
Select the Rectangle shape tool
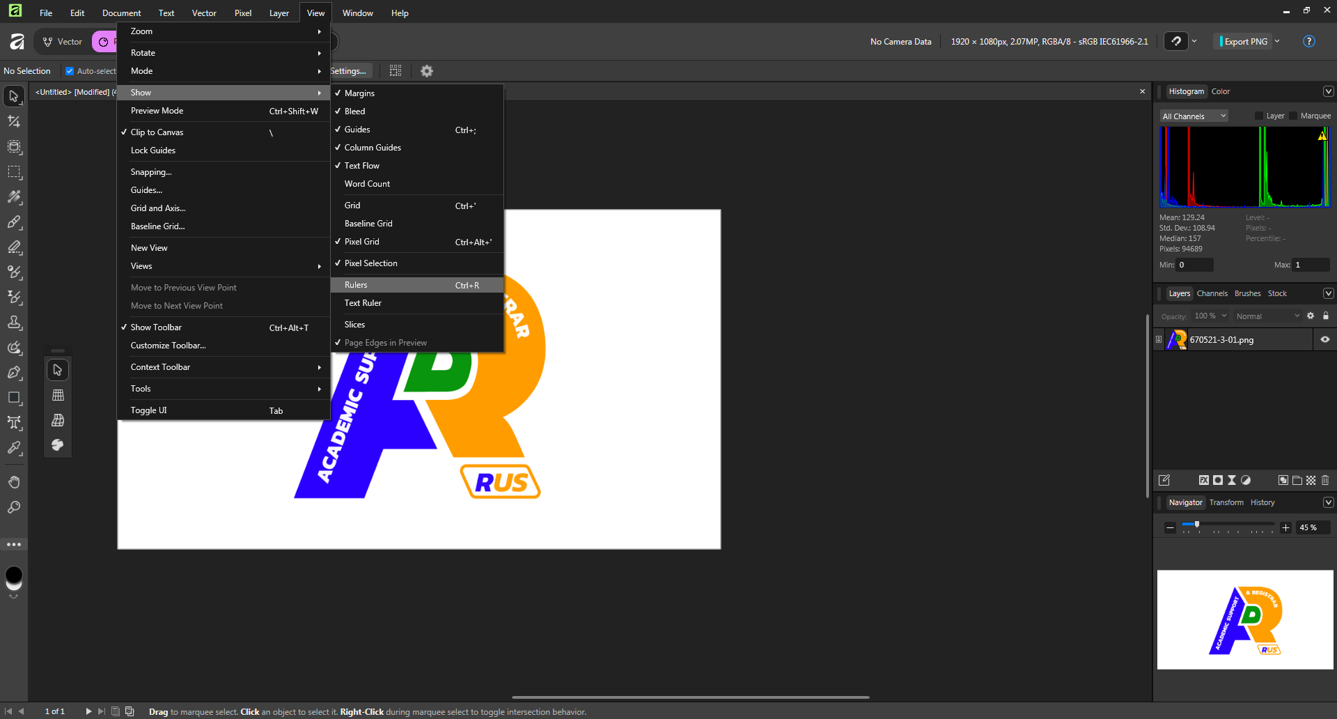tap(14, 398)
